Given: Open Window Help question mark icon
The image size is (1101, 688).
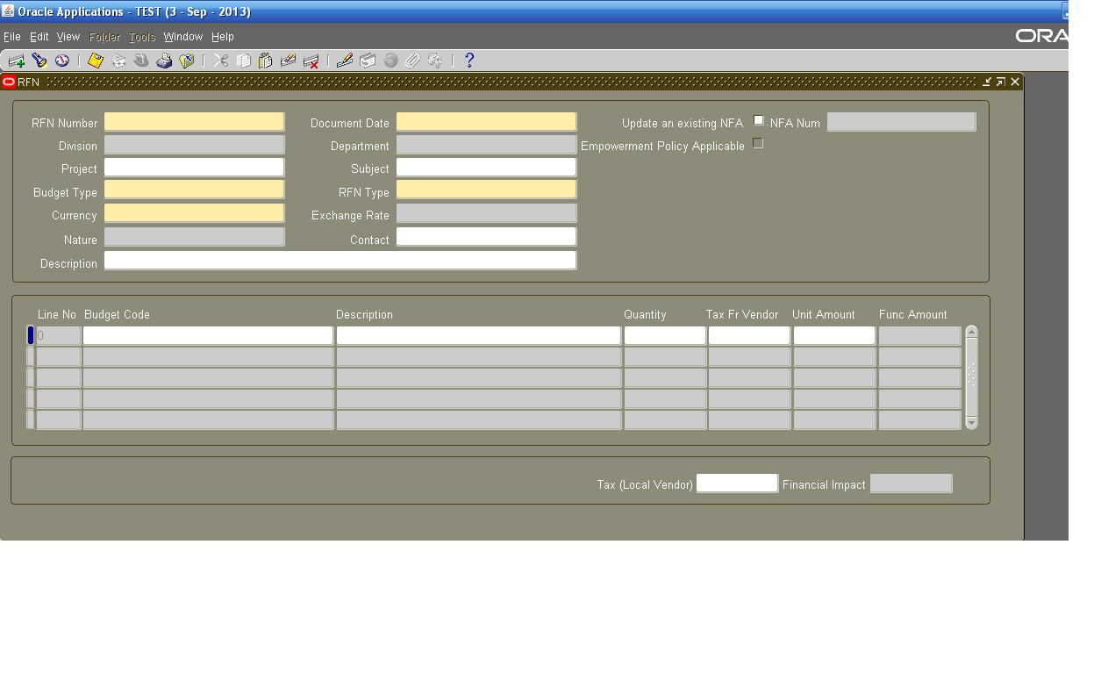Looking at the screenshot, I should [x=469, y=61].
